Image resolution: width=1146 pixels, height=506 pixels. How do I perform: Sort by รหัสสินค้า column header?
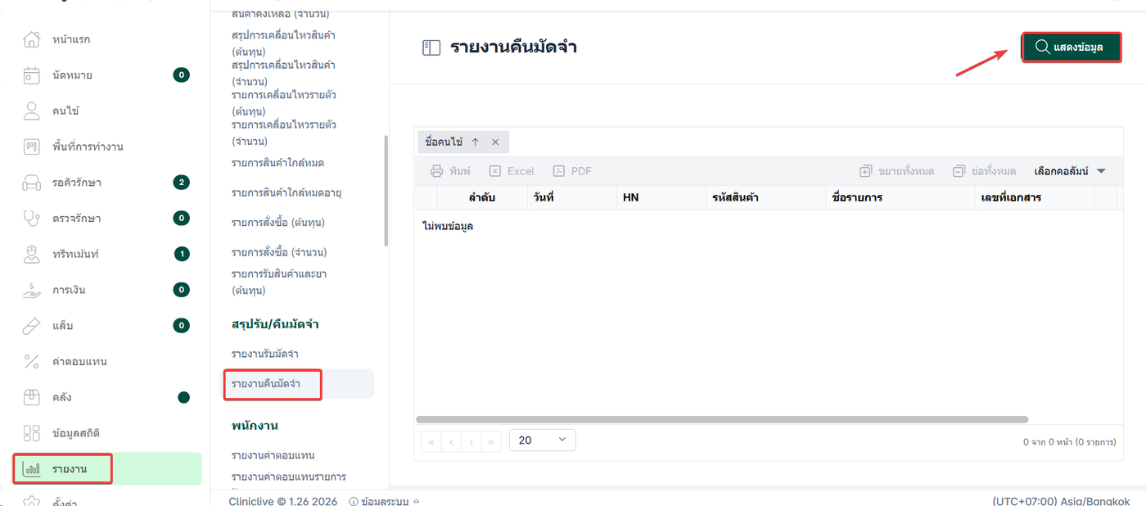coord(765,197)
